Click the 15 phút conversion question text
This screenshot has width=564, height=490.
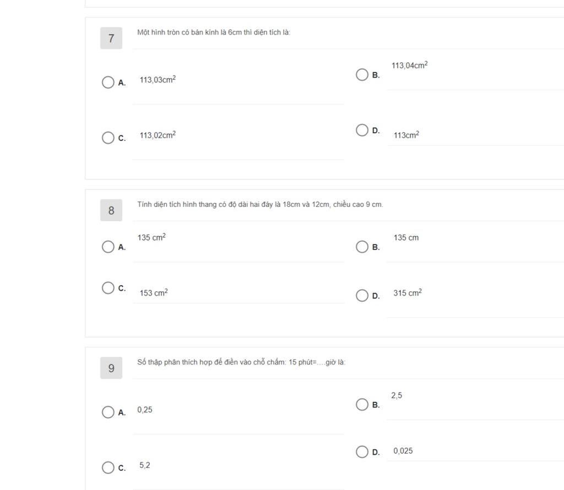(241, 362)
